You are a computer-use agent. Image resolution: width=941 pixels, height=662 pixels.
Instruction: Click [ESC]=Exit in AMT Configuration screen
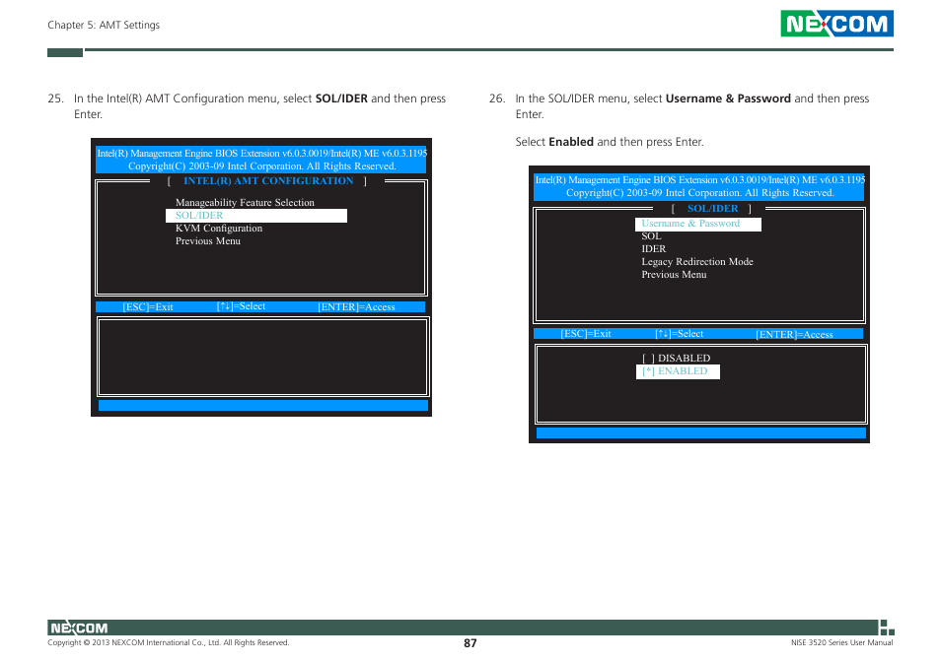pyautogui.click(x=148, y=306)
